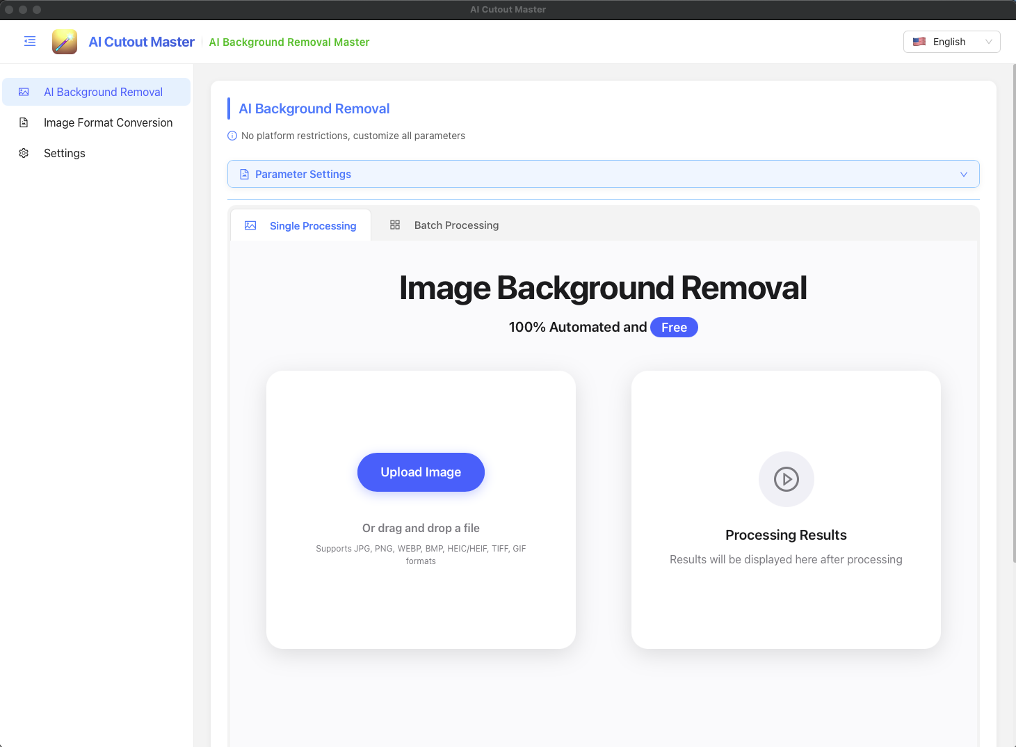
Task: Click the file icon in Parameter Settings bar
Action: pos(244,174)
